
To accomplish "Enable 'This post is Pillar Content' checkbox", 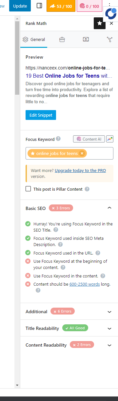I will click(29, 189).
